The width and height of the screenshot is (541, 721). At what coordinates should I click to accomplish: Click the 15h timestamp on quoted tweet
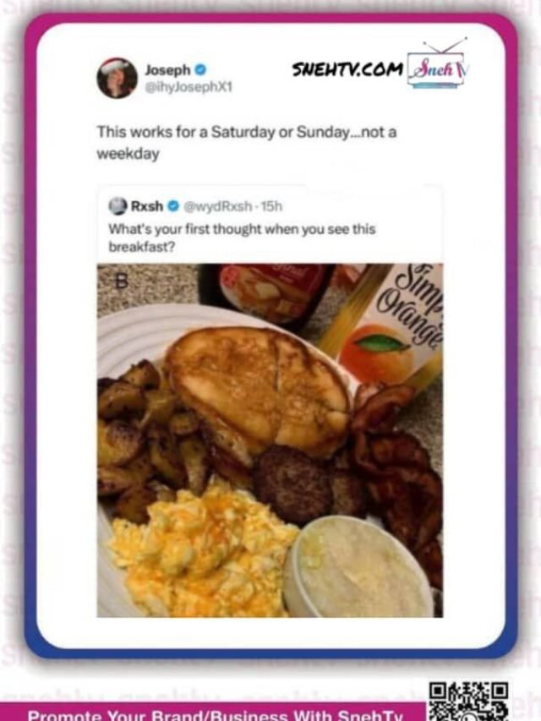(x=271, y=206)
